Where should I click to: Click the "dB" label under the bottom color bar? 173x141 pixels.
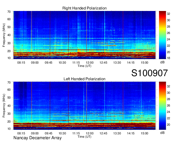(162, 133)
